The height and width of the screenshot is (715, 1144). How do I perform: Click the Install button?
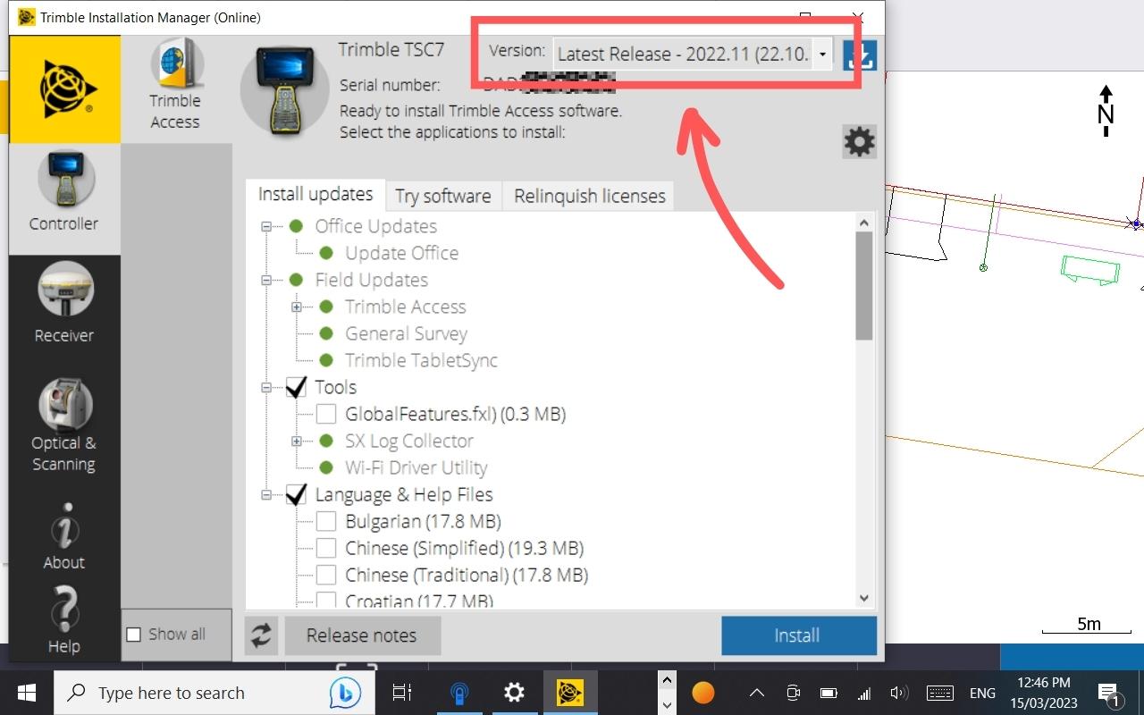coord(799,635)
